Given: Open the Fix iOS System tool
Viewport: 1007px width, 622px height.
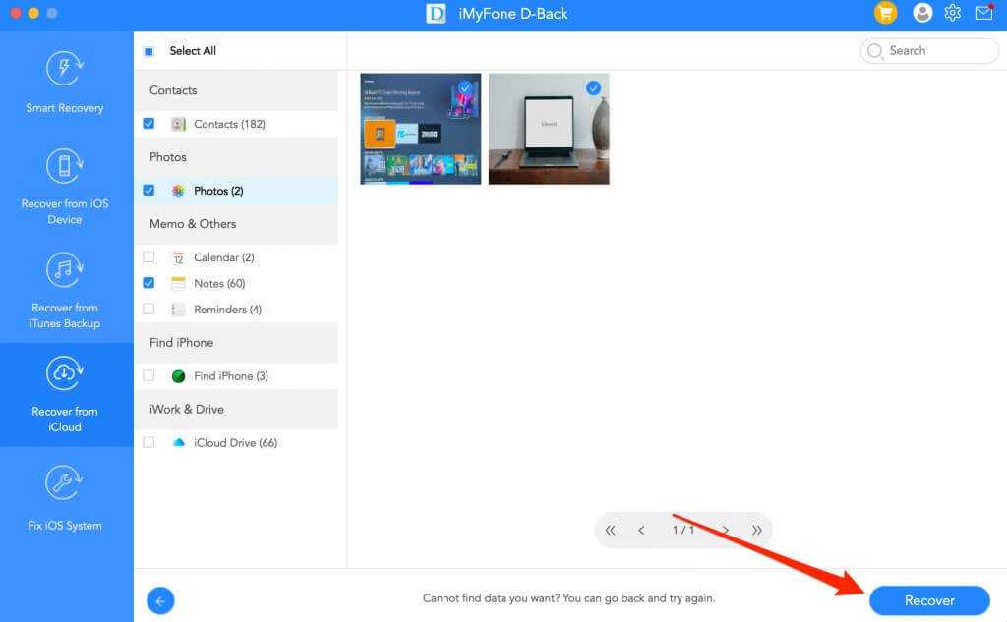Looking at the screenshot, I should 65,497.
